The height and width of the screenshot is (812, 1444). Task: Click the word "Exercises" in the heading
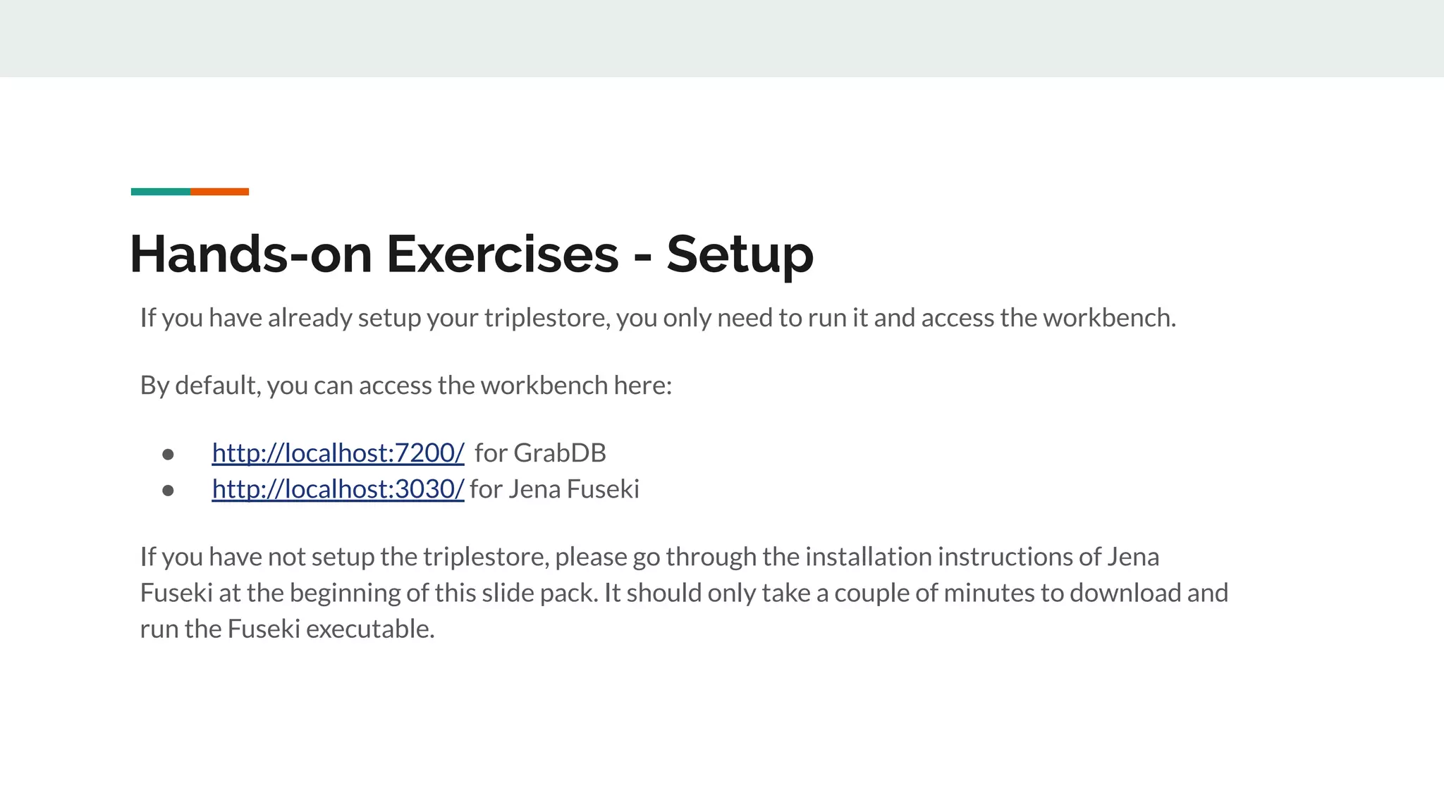(x=502, y=254)
